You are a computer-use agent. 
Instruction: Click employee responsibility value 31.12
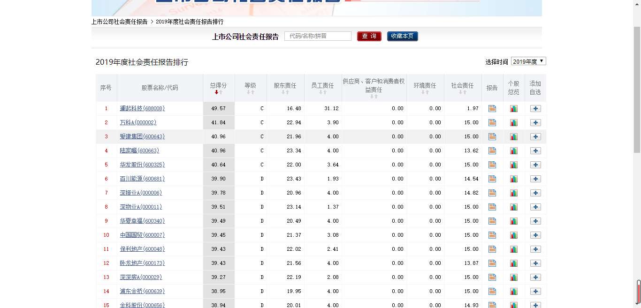[331, 108]
